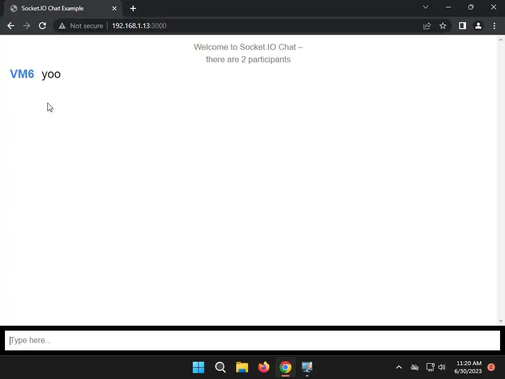Open the Windows Start menu

coord(198,367)
